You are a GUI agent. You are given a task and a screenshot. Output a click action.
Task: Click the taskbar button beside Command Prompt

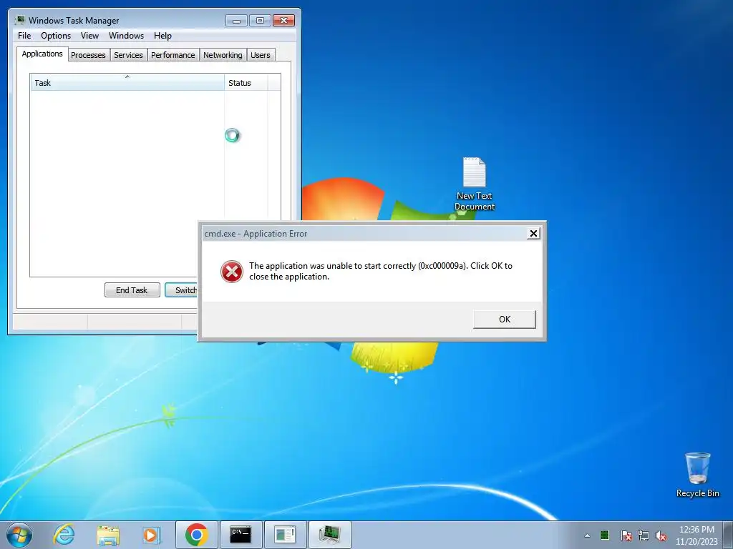[x=285, y=535]
